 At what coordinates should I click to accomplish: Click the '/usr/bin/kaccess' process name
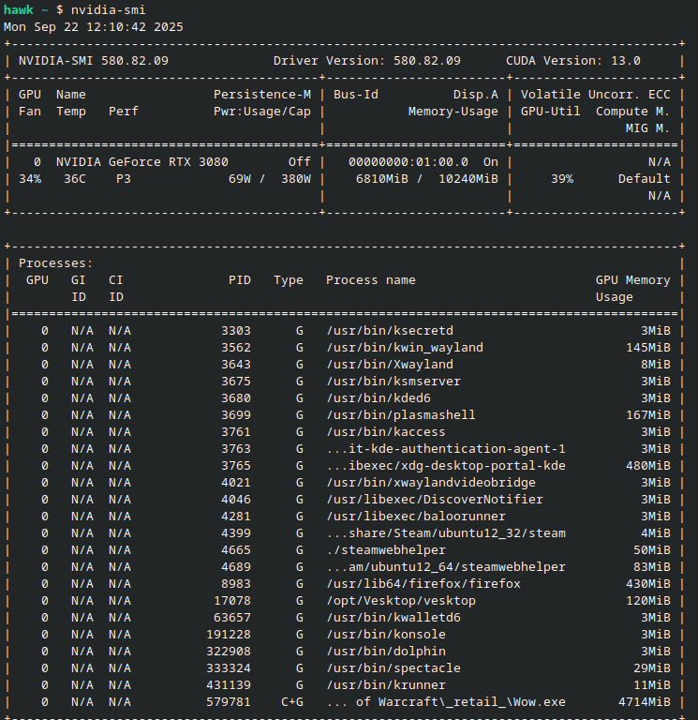pos(386,432)
